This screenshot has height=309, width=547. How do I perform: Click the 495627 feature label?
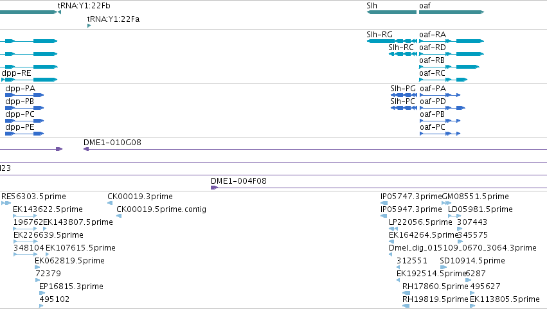click(485, 287)
